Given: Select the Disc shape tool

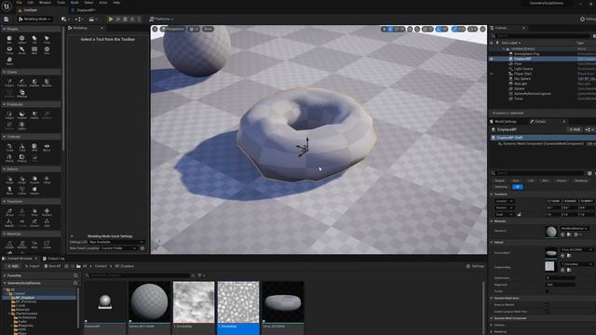Looking at the screenshot, I should (47, 50).
